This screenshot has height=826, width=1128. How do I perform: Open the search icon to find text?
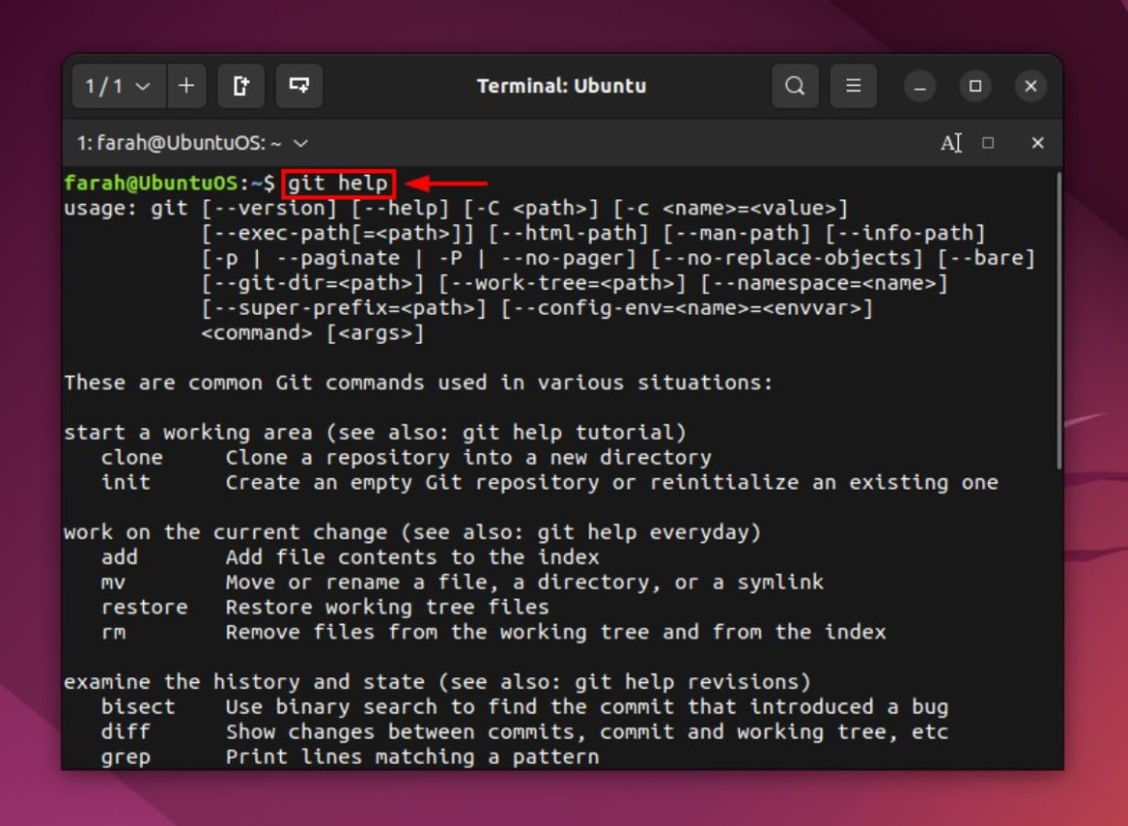(794, 86)
